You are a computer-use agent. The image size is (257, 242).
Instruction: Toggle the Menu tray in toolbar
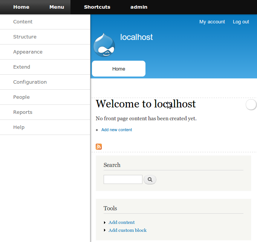[x=57, y=7]
